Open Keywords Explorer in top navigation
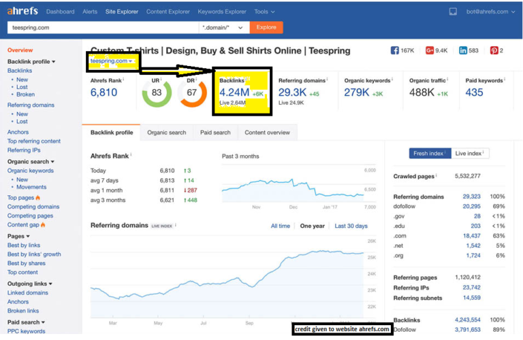Image resolution: width=523 pixels, height=340 pixels. (x=222, y=12)
